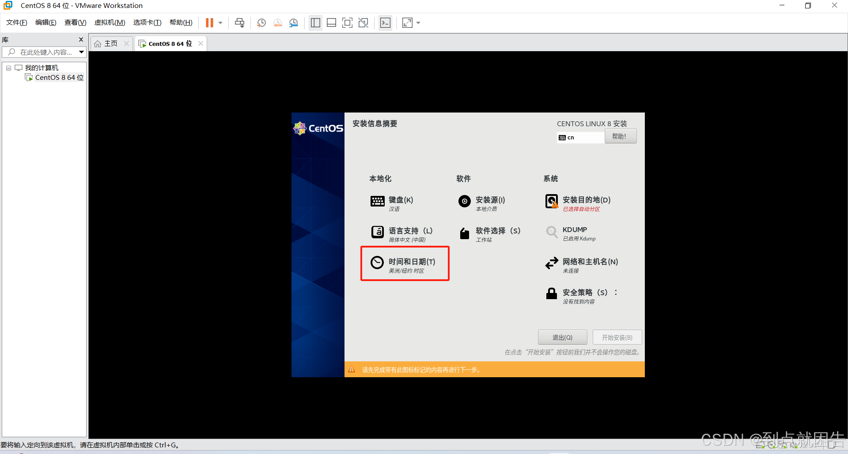Click the library search input field
This screenshot has width=848, height=454.
pos(41,52)
